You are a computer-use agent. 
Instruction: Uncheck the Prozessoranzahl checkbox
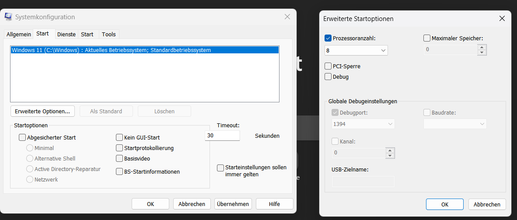pos(328,38)
